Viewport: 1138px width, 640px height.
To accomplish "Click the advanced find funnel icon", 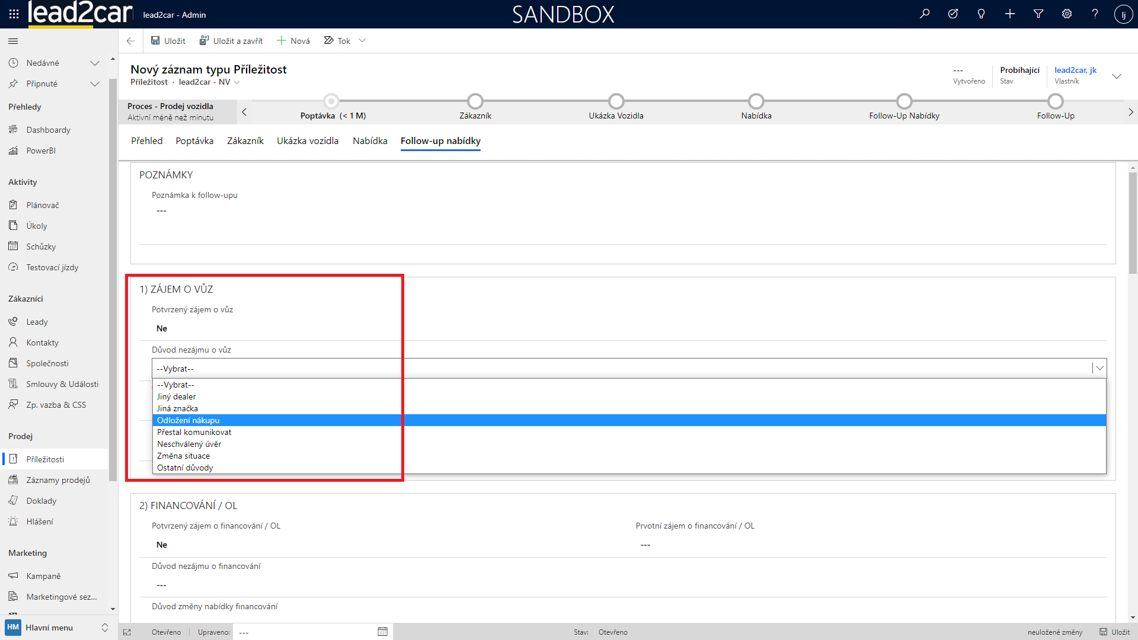I will [x=1038, y=14].
